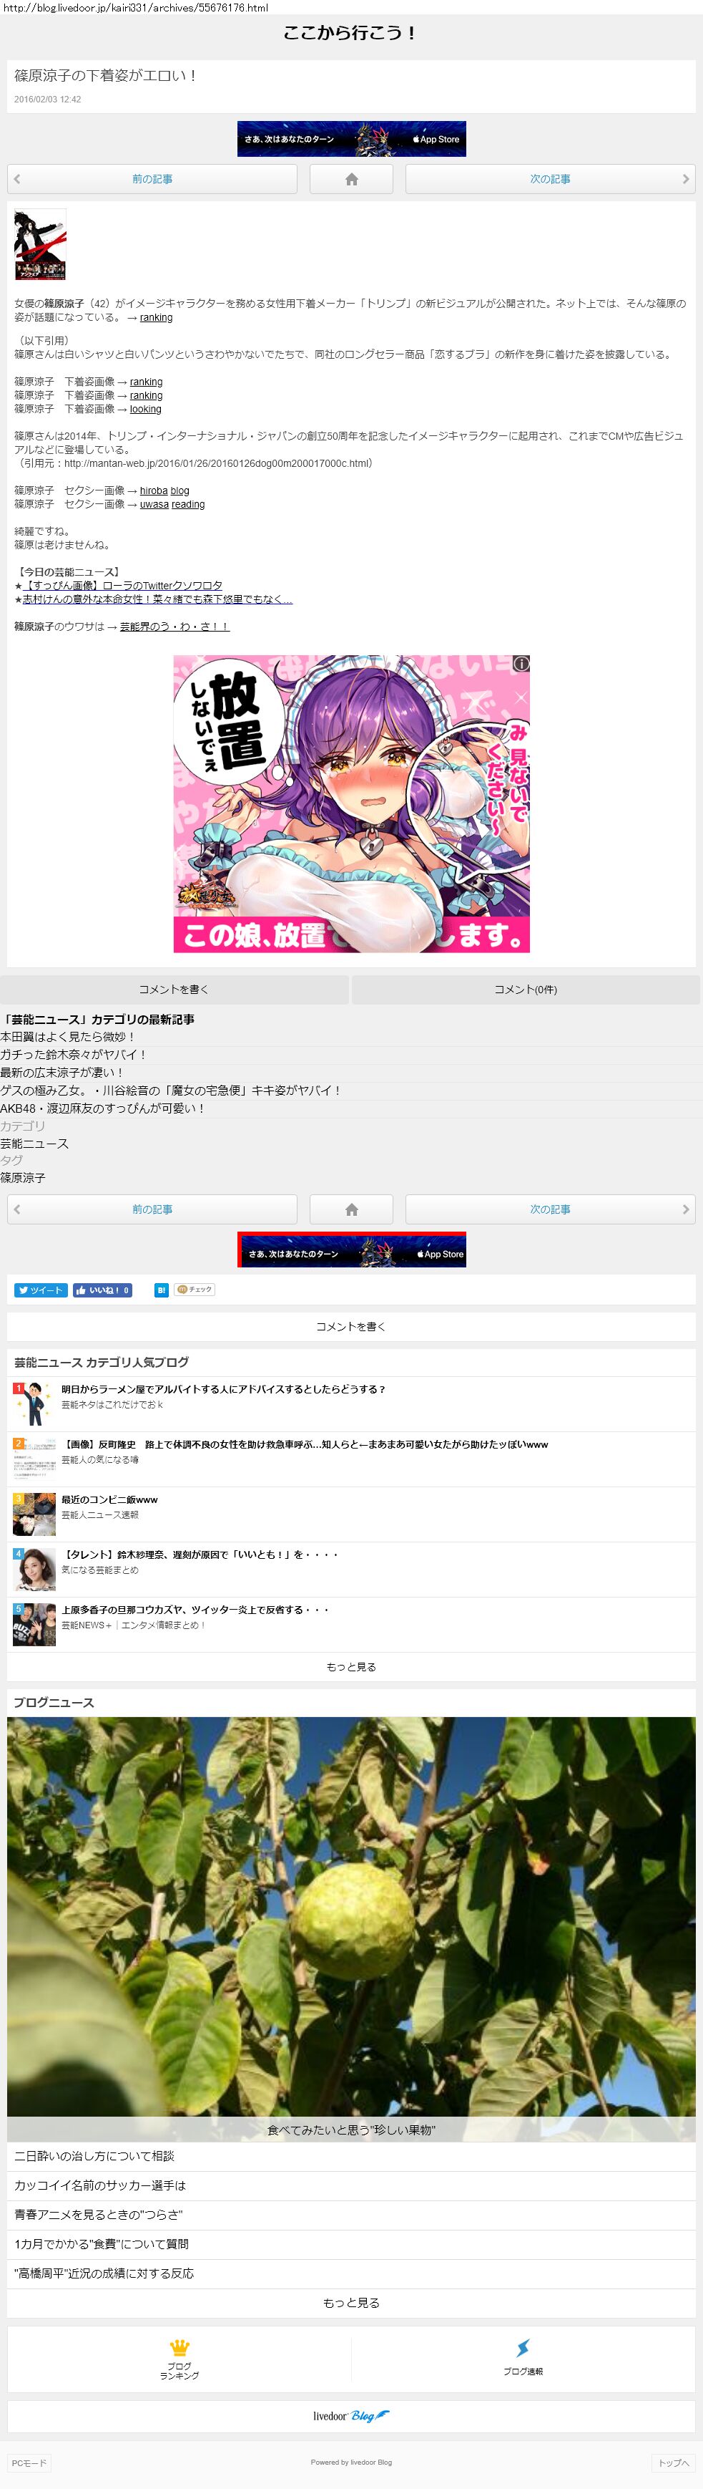
Task: Click the home icon below the article date
Action: click(x=352, y=180)
